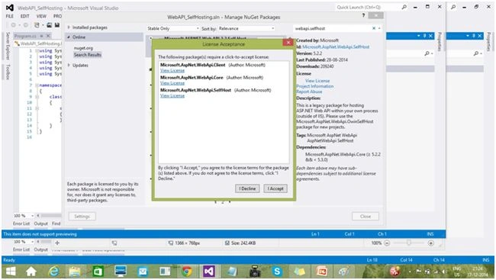Screen dimensions: 496x280
Task: Click the Settings button in NuGet dialog
Action: (x=82, y=217)
